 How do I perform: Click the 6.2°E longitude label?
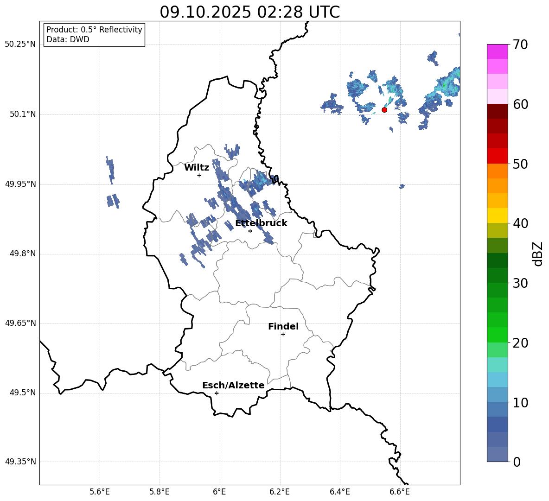click(280, 492)
